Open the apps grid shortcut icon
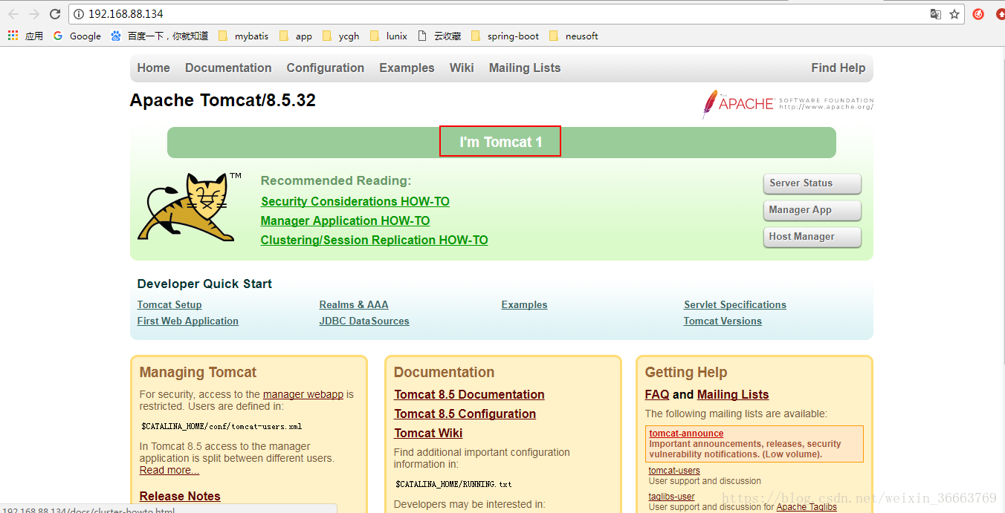Screen dimensions: 1005x513 (x=13, y=36)
